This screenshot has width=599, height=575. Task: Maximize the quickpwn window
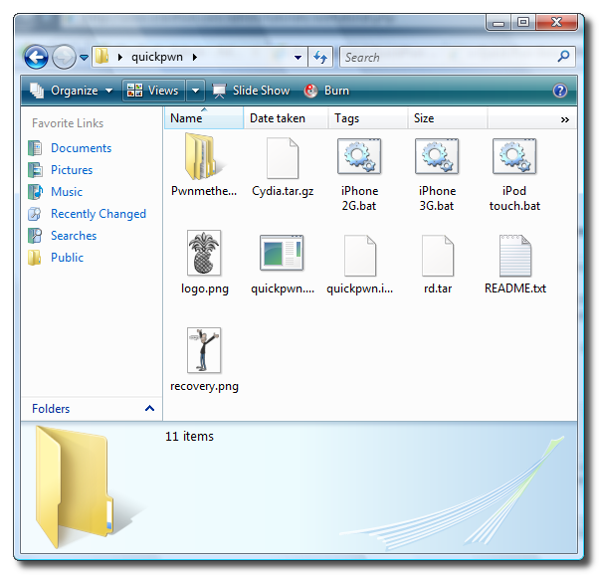[523, 22]
